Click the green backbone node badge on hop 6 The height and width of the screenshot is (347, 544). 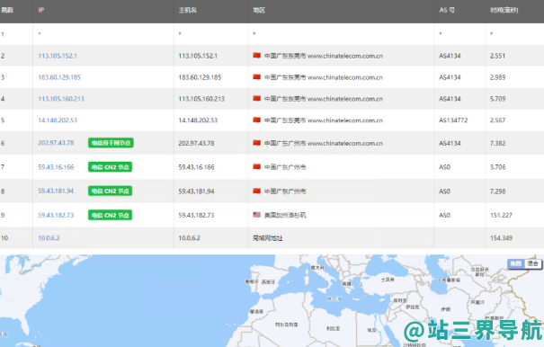pos(111,143)
